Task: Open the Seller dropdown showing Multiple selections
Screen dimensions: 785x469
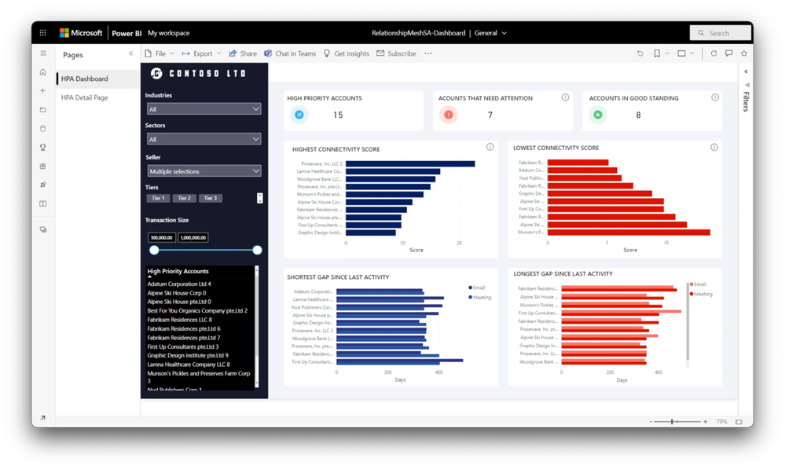Action: coord(204,171)
